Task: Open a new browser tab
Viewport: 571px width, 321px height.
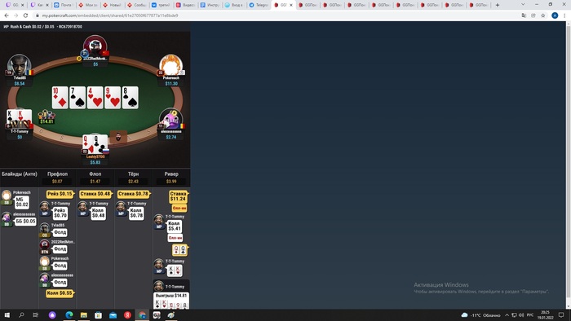Action: pos(497,5)
